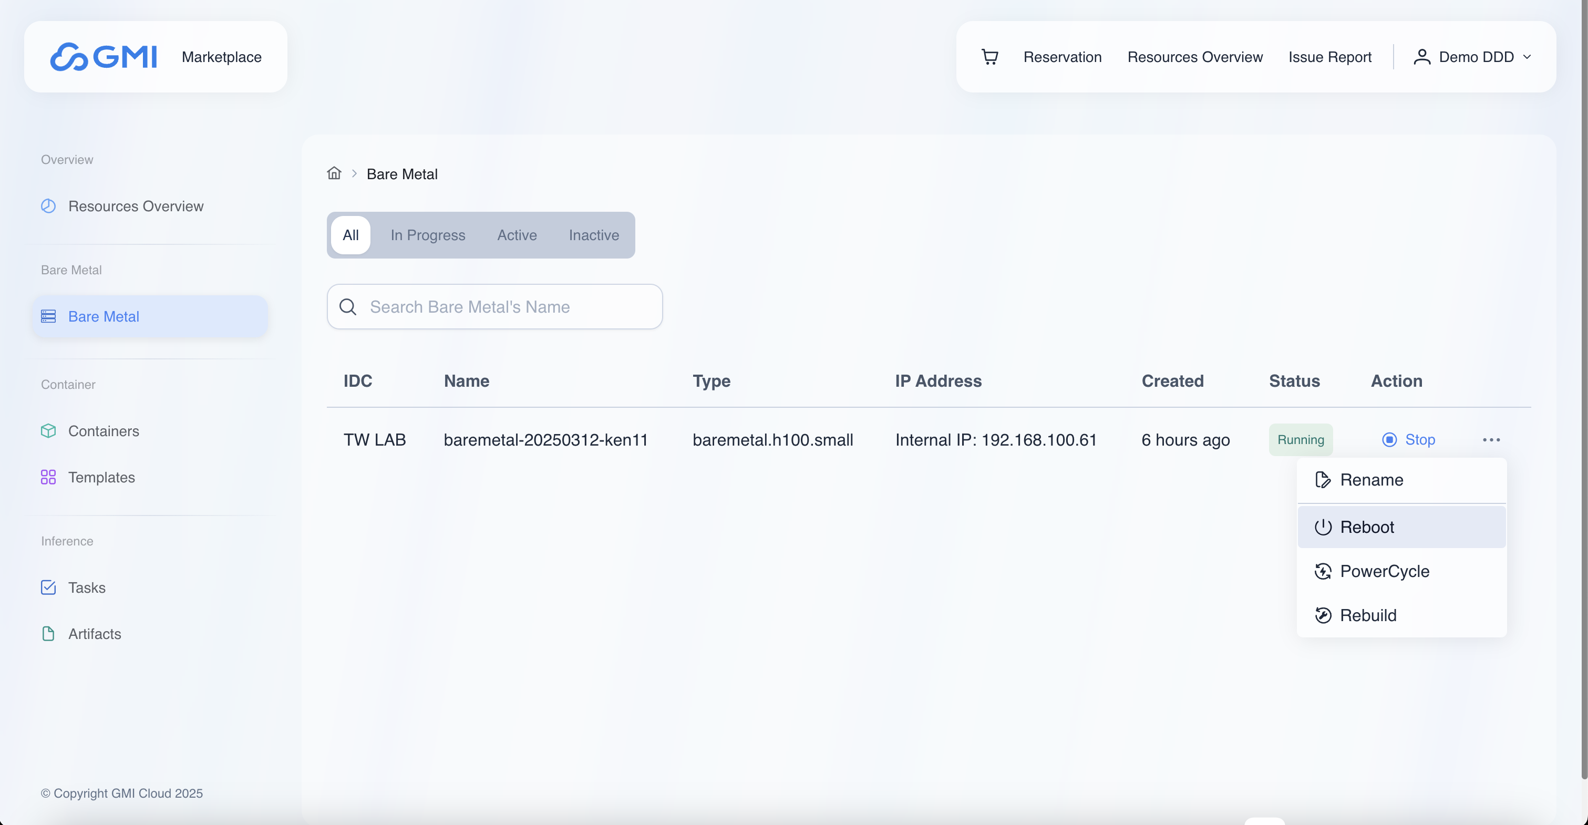Screen dimensions: 1588x825
Task: Click the Artifacts file icon
Action: (48, 634)
